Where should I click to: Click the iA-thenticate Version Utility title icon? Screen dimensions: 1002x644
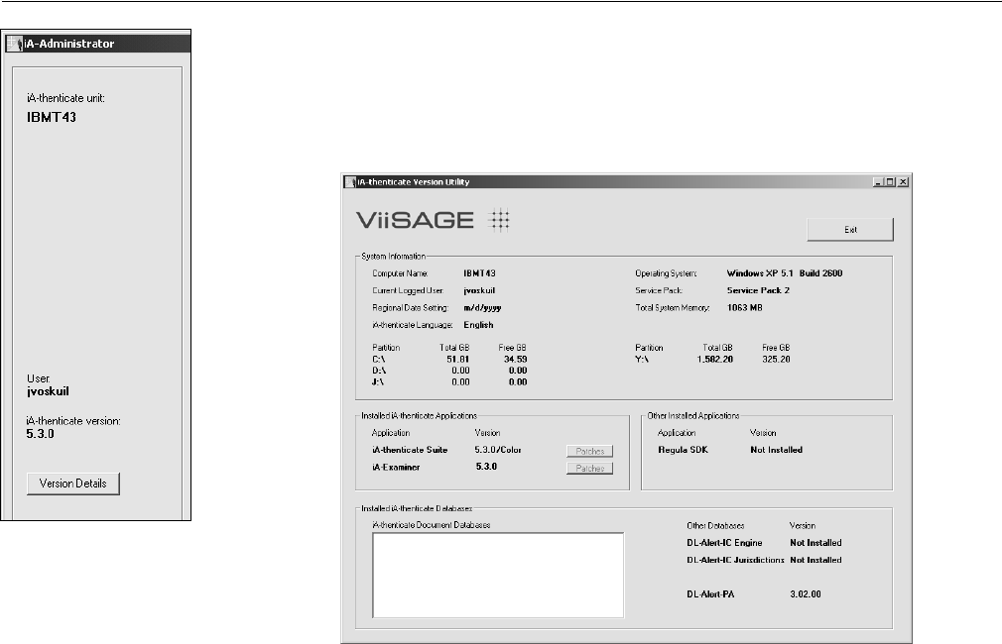[x=350, y=182]
